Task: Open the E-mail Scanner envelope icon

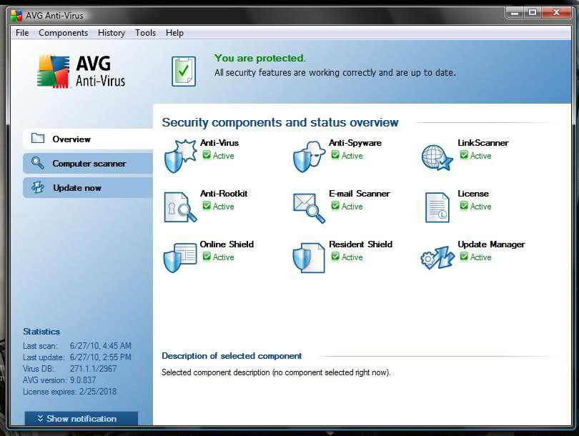Action: tap(309, 208)
